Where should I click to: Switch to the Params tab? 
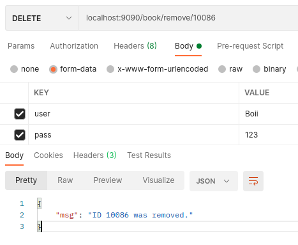[21, 46]
